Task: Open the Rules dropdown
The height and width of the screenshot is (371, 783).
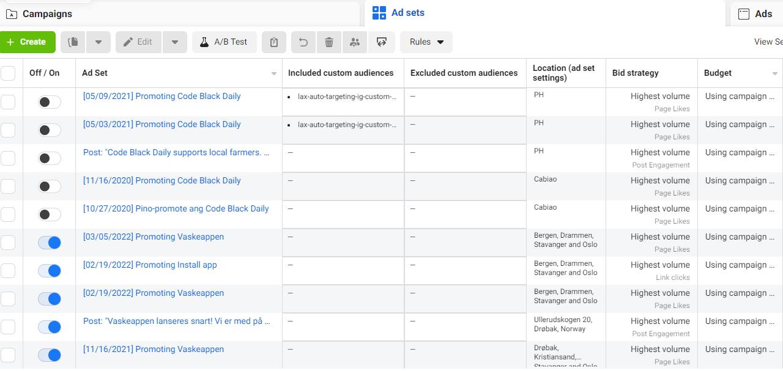Action: pos(426,42)
